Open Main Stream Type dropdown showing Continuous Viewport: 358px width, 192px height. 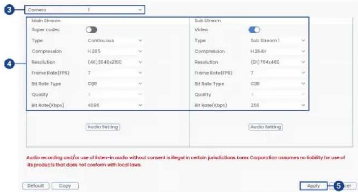coord(115,40)
